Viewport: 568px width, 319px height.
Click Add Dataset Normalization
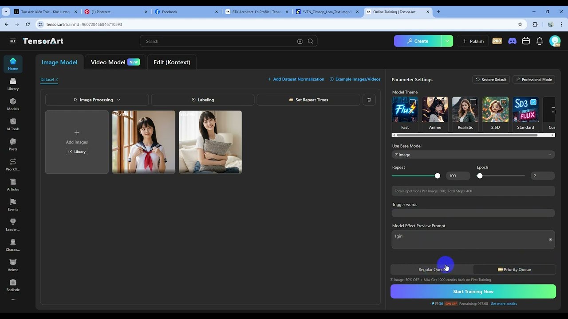click(x=296, y=79)
